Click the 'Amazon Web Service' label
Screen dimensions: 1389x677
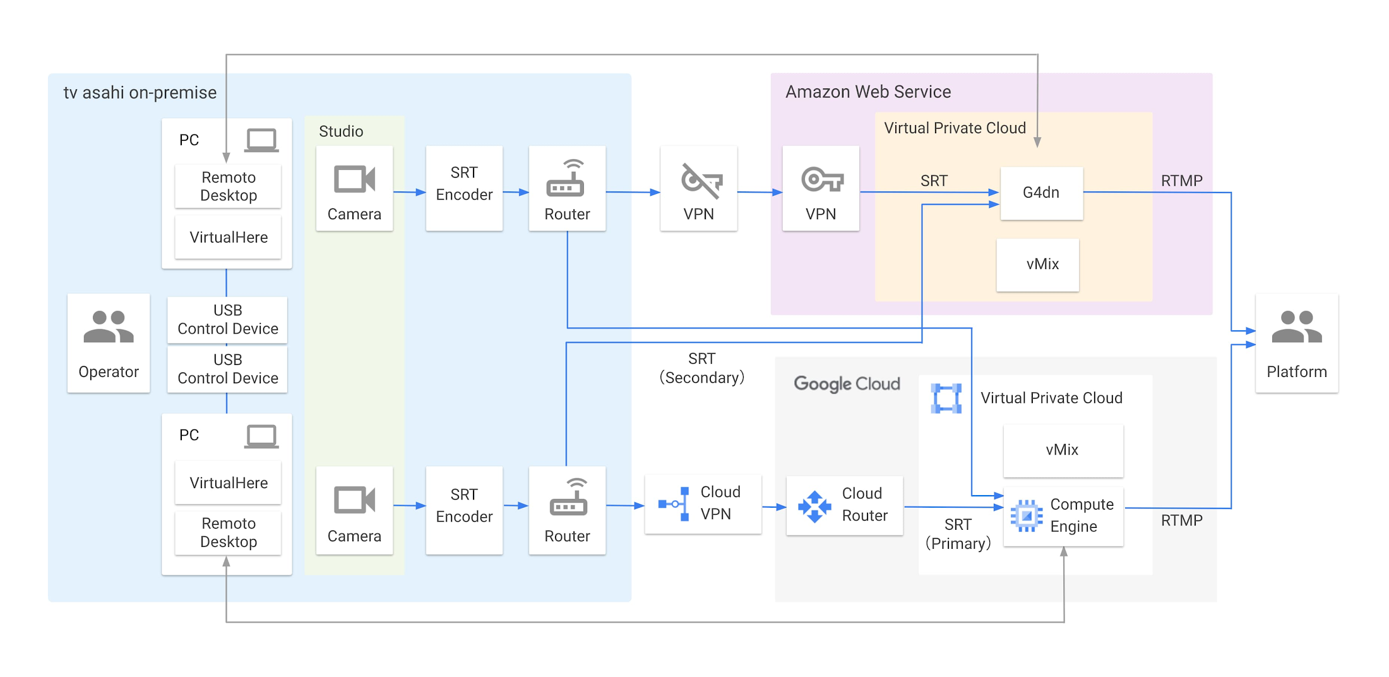(x=868, y=92)
